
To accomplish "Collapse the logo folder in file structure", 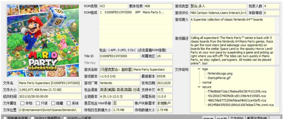I will point(199,69).
